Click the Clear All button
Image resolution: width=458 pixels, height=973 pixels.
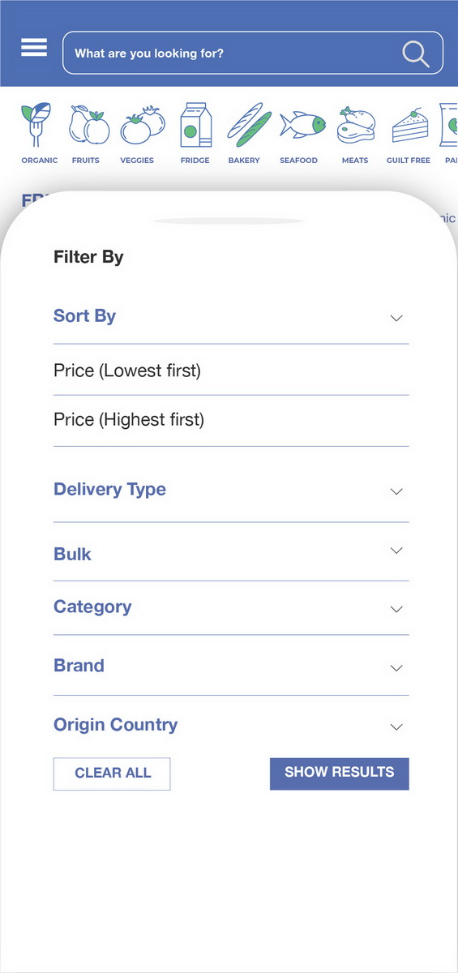(x=112, y=774)
